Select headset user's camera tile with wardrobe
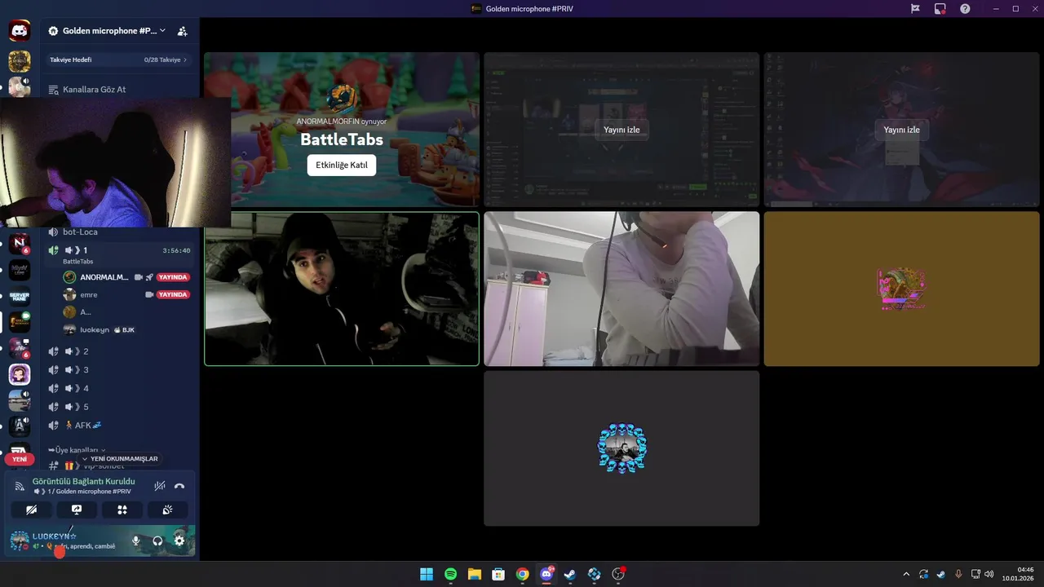The height and width of the screenshot is (587, 1044). point(622,289)
